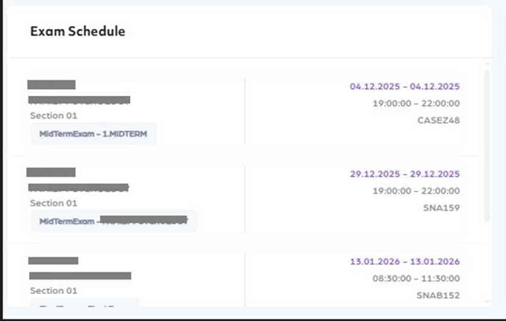Click Section 01 in the 04.12.2025 exam
This screenshot has height=321, width=506.
[54, 115]
